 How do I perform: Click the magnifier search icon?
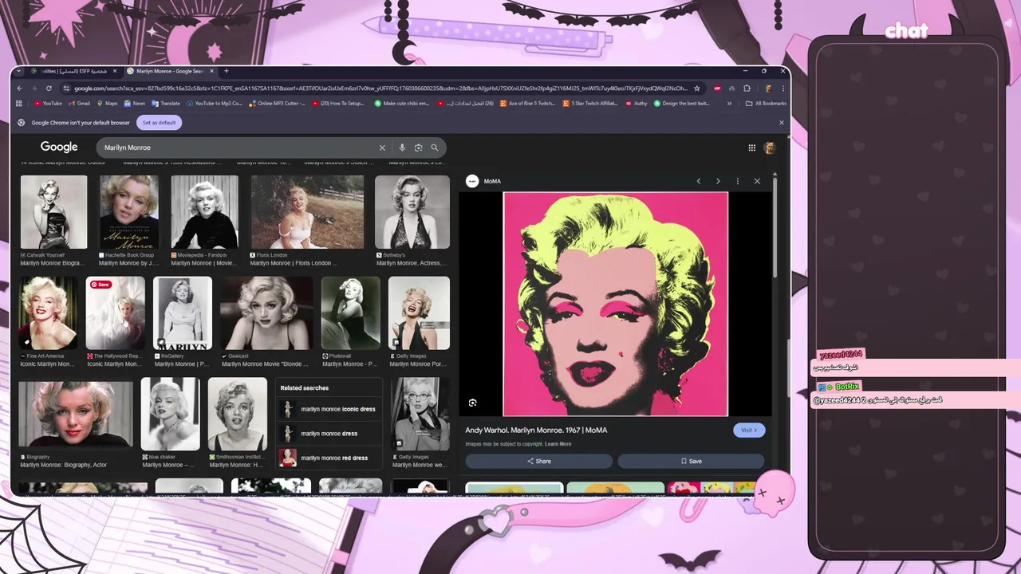pos(435,147)
